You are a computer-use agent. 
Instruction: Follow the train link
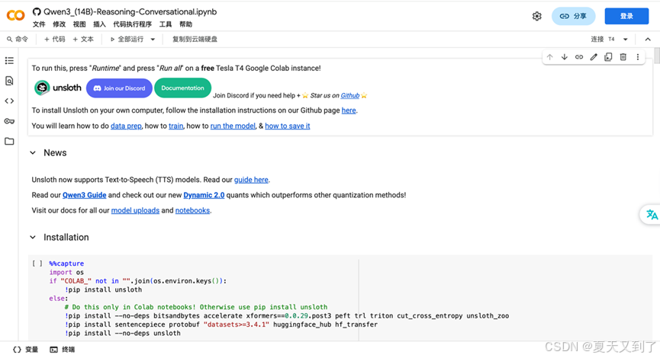[176, 126]
